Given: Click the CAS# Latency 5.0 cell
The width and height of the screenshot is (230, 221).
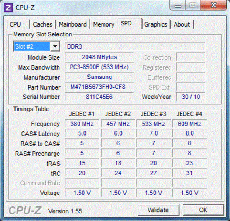Looking at the screenshot, I should pos(82,133).
